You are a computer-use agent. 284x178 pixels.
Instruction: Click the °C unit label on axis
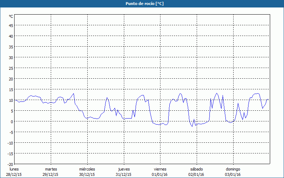pos(11,16)
